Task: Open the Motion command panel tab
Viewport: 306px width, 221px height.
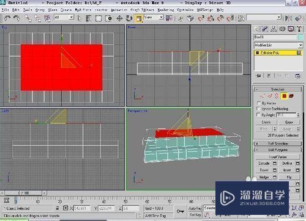Action: (x=282, y=29)
